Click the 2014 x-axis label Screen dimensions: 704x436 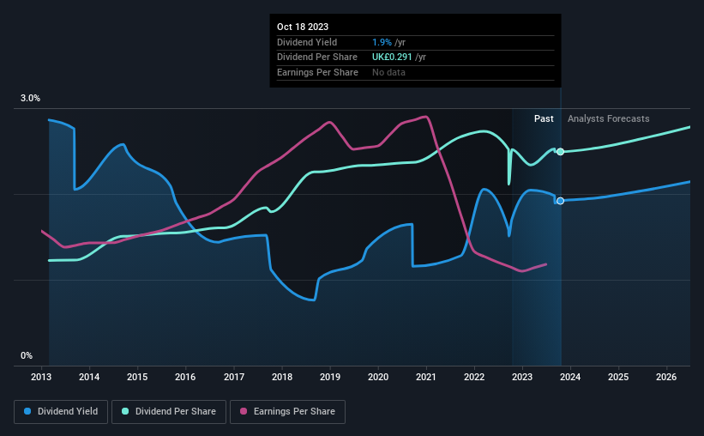89,377
